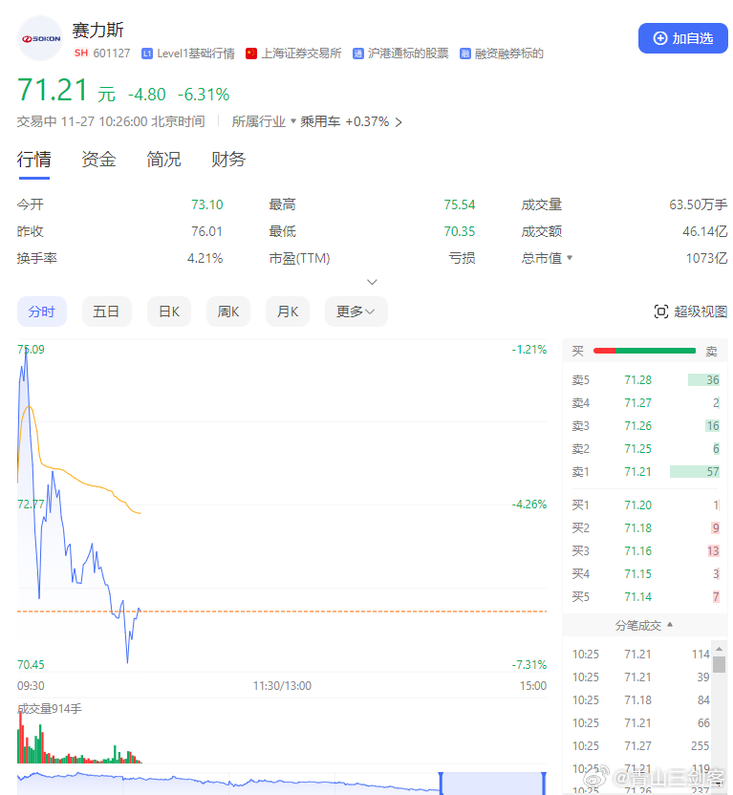Image resolution: width=733 pixels, height=795 pixels.
Task: Click the 总市值 value 1073亿
Action: tap(706, 259)
